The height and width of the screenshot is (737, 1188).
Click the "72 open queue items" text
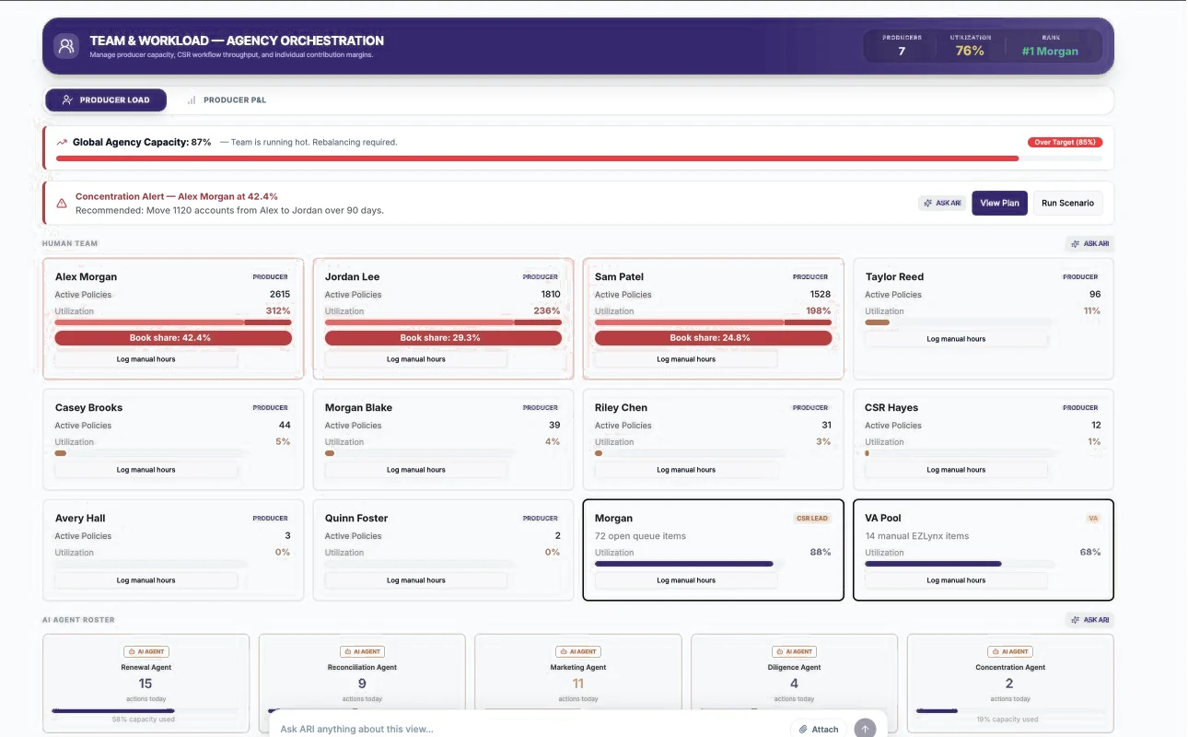(640, 536)
